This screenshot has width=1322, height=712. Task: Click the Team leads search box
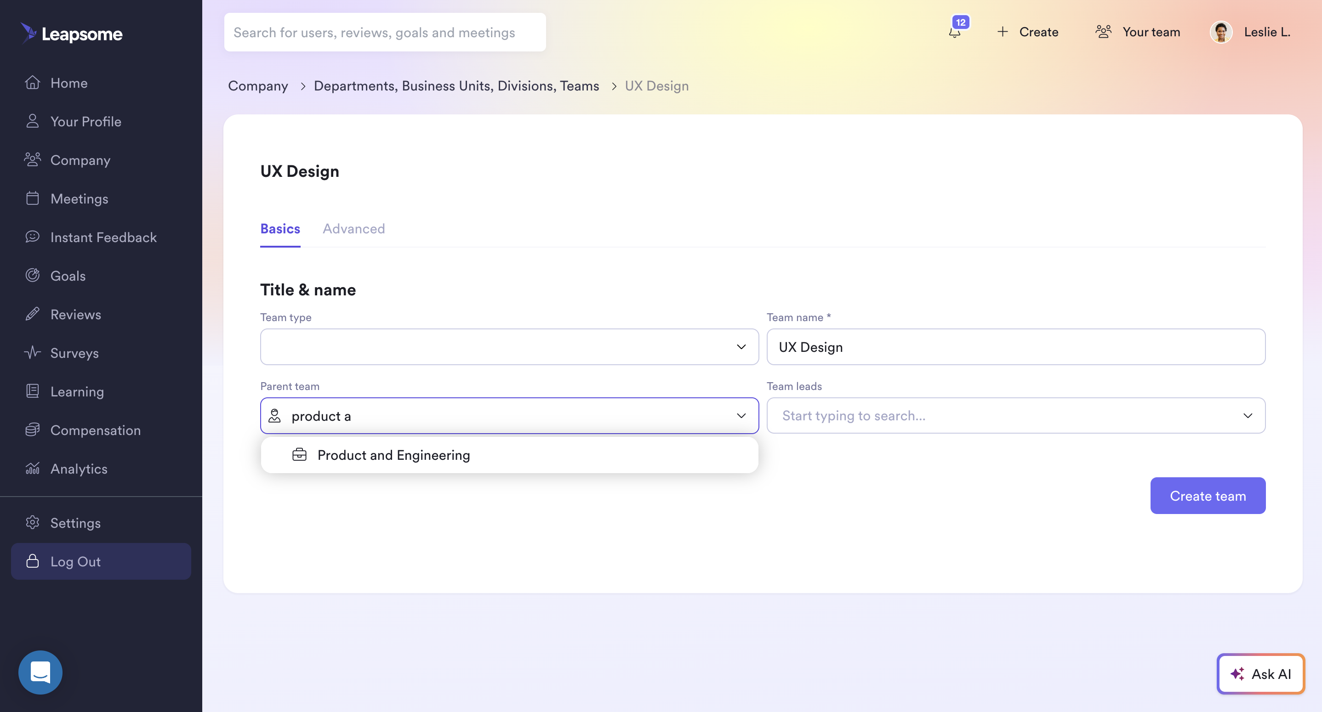point(1015,416)
